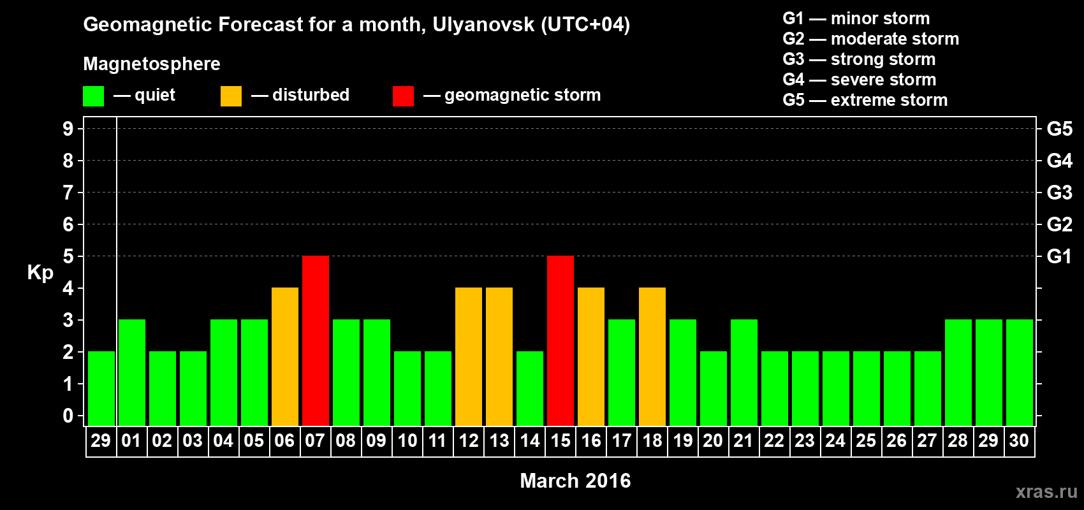Click the date label 28
Image resolution: width=1084 pixels, height=510 pixels.
(x=958, y=441)
